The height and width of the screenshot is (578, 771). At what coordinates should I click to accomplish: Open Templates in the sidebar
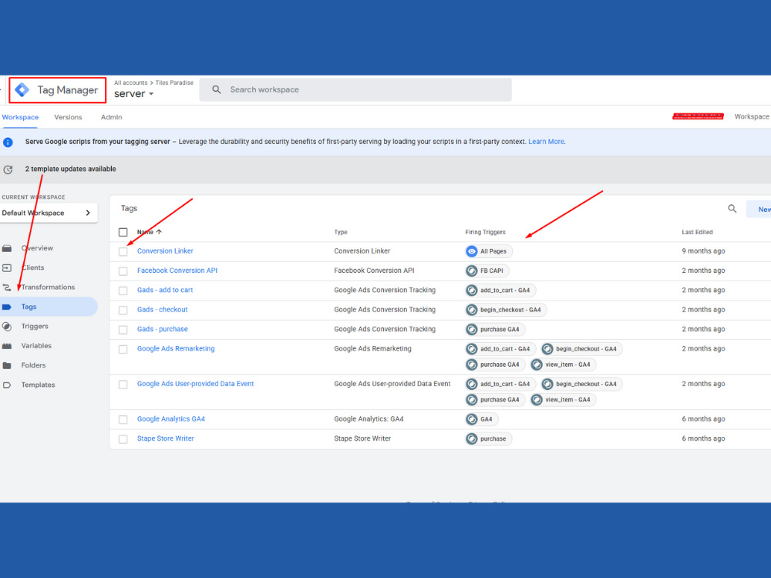pos(38,385)
